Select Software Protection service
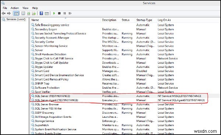221x135 pixels. point(47,88)
